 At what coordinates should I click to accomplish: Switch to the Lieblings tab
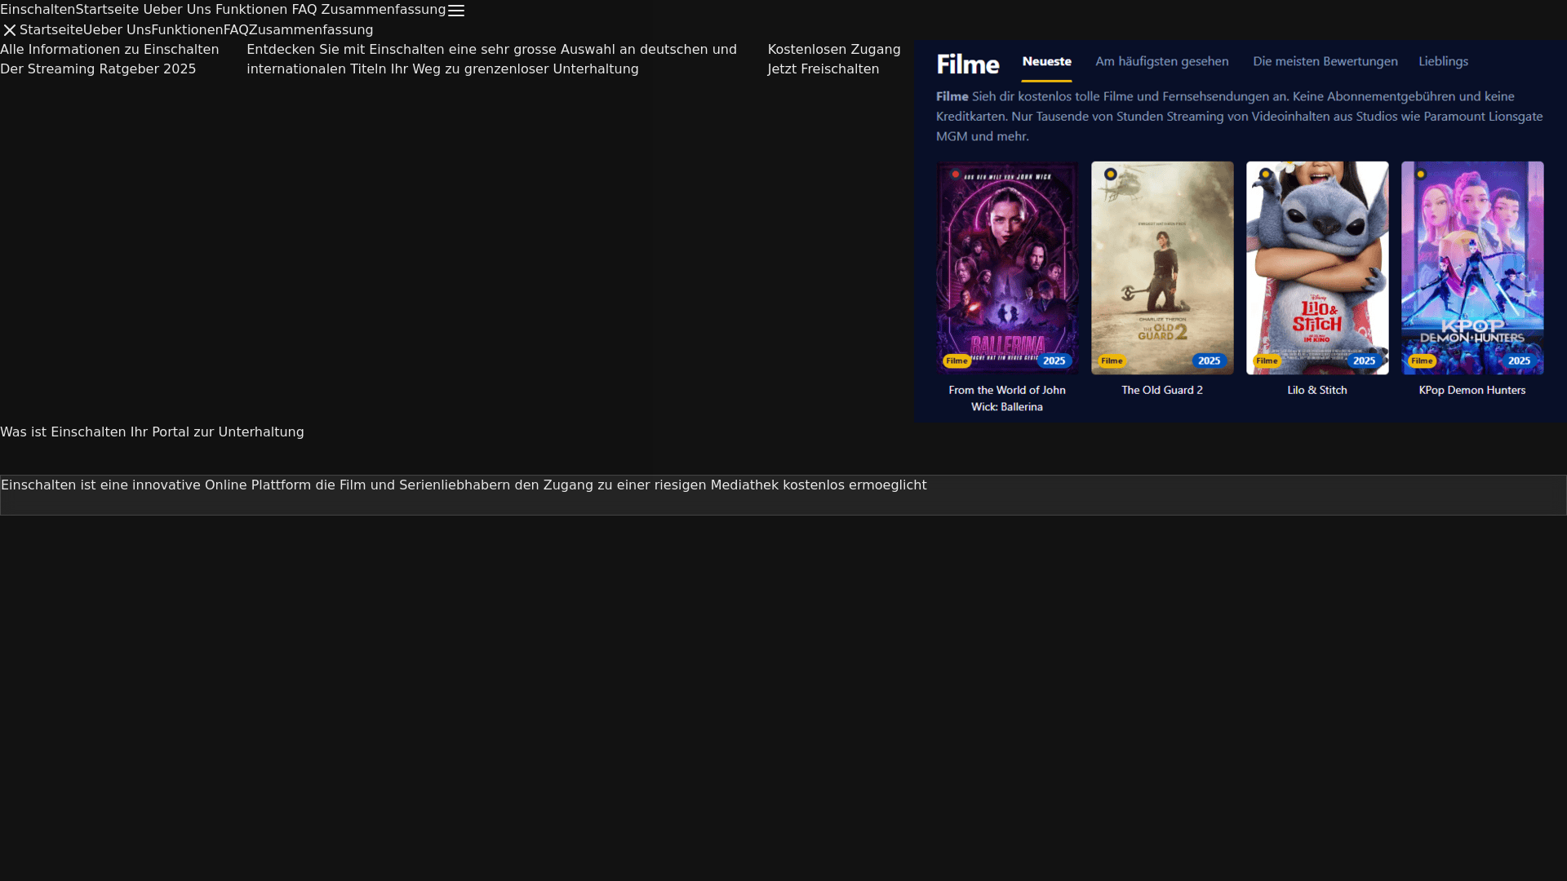tap(1443, 61)
